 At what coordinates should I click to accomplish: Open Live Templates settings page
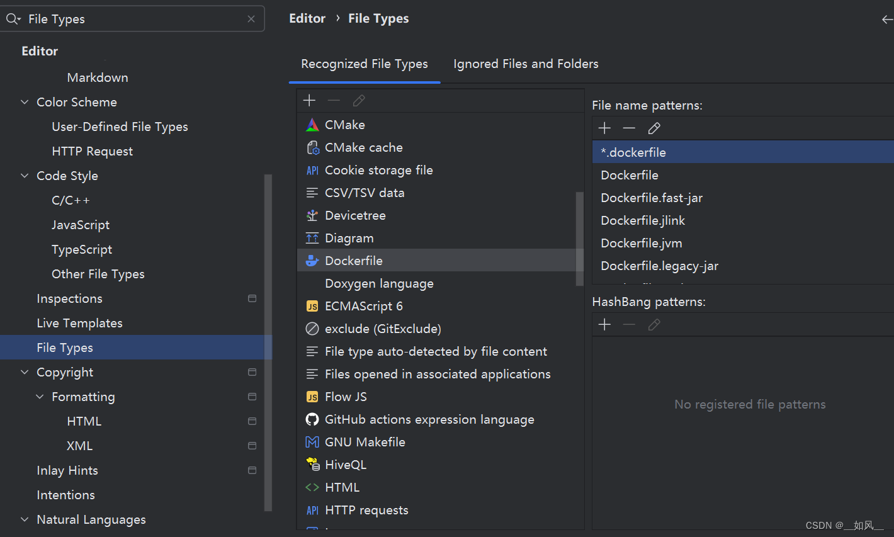click(79, 323)
